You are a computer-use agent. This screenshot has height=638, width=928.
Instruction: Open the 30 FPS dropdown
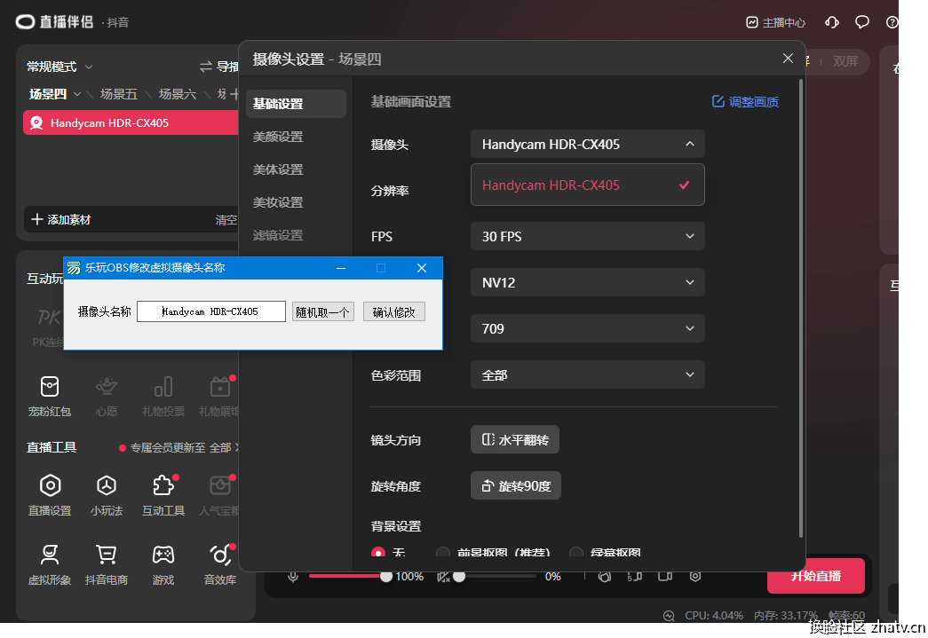(587, 236)
